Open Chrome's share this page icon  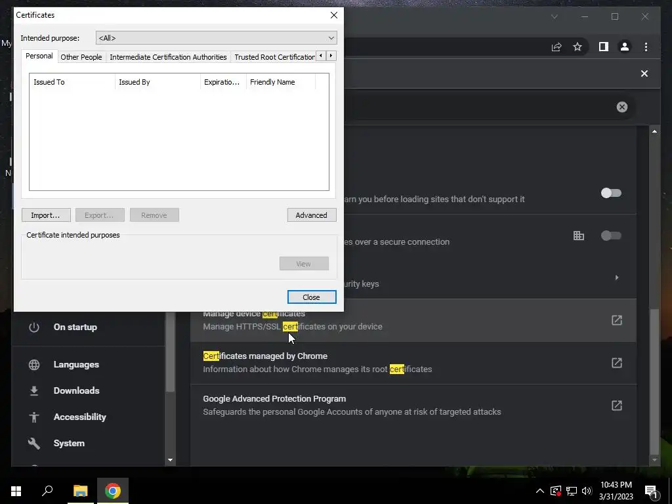click(x=556, y=47)
